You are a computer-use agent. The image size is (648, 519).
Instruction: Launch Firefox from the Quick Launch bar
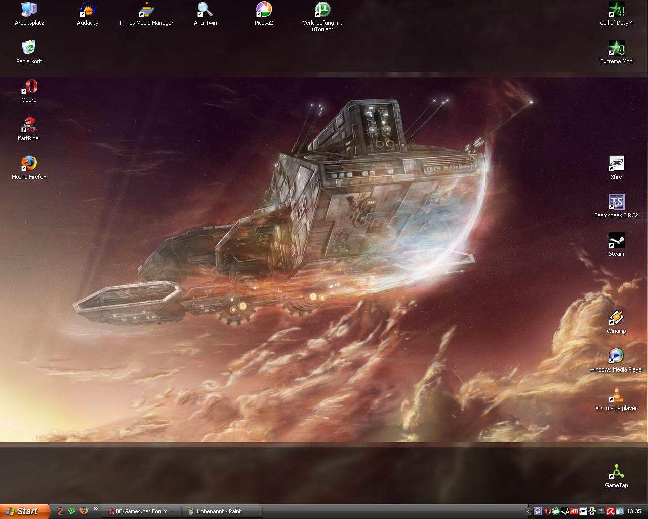point(84,511)
